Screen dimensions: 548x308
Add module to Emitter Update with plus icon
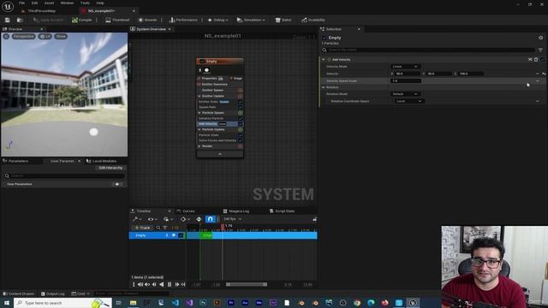click(241, 96)
